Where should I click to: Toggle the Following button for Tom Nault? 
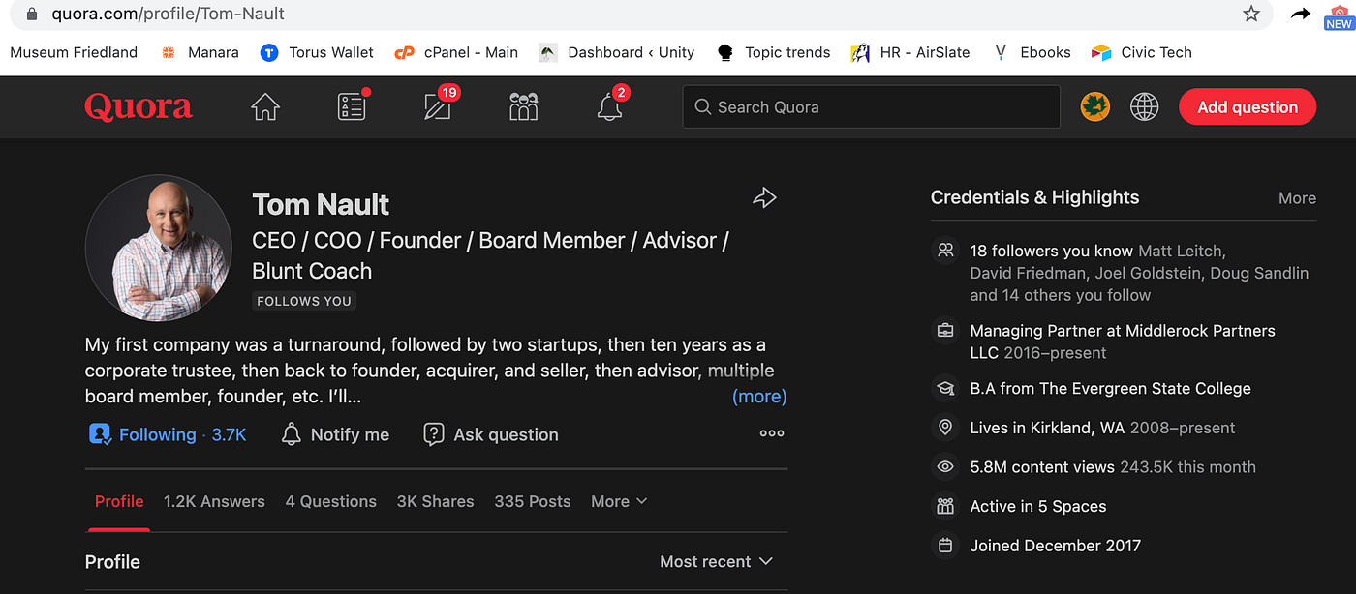tap(167, 435)
